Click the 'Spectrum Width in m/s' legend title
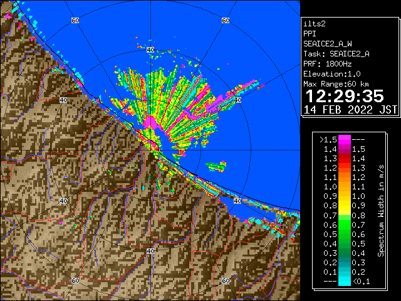401x301 pixels. tap(381, 211)
